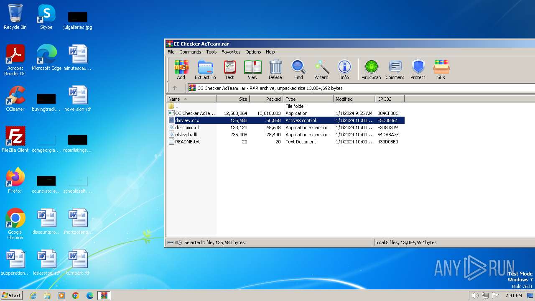Open Skype desktop shortcut
The width and height of the screenshot is (535, 301).
tap(46, 17)
